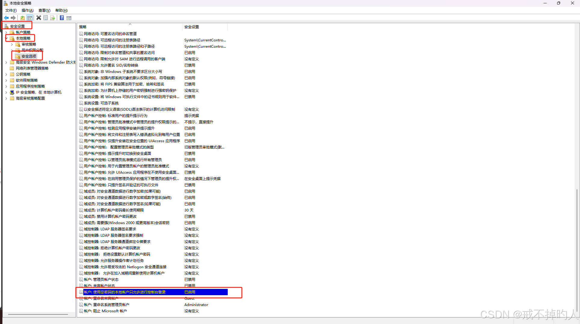Click the Back arrow toolbar icon
This screenshot has height=324, width=580.
point(6,18)
